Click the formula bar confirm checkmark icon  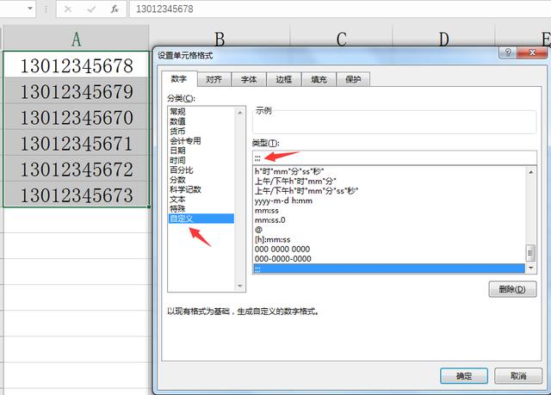click(x=91, y=9)
